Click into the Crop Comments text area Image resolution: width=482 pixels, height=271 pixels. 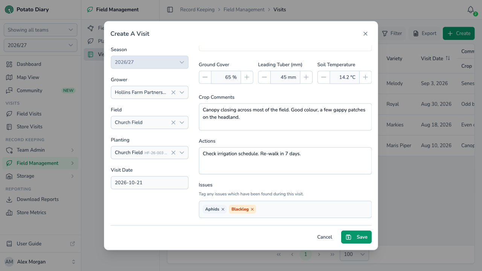(285, 117)
